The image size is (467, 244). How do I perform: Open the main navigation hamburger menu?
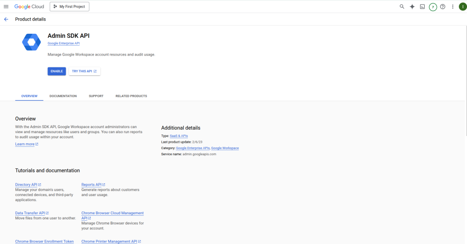tap(6, 6)
